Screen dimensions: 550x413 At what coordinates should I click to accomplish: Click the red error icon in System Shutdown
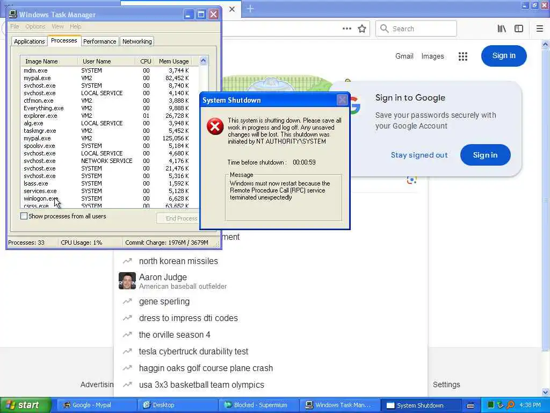click(x=215, y=126)
